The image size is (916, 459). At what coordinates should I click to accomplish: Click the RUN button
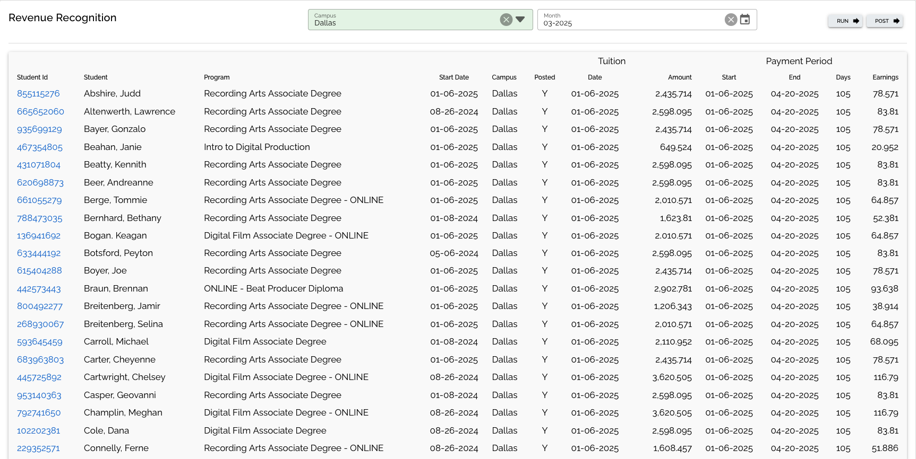pos(845,21)
